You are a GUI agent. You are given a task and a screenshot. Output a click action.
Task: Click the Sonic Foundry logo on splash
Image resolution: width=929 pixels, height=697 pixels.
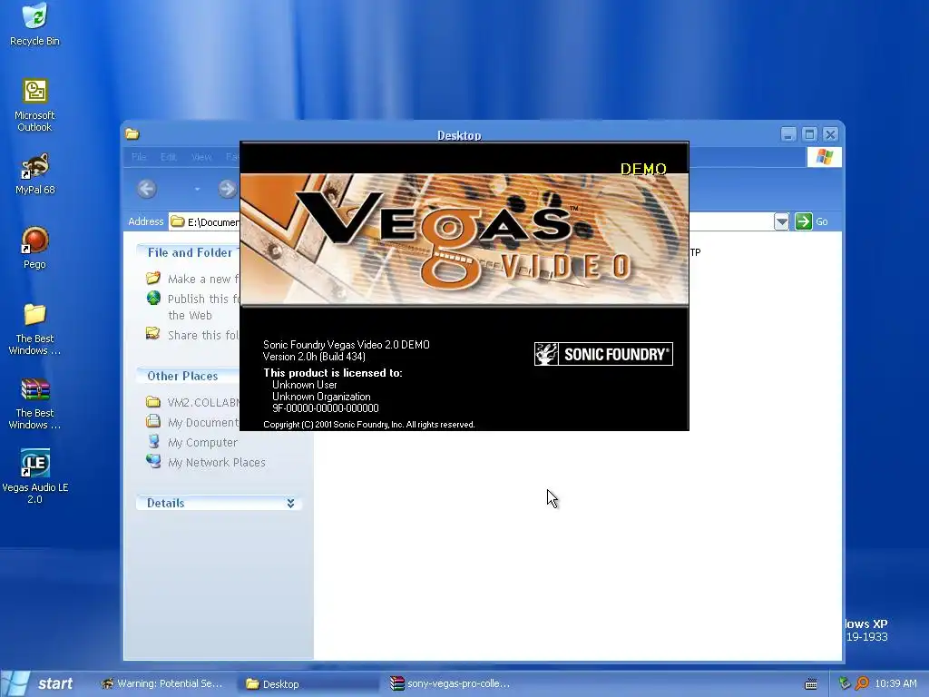pyautogui.click(x=603, y=354)
